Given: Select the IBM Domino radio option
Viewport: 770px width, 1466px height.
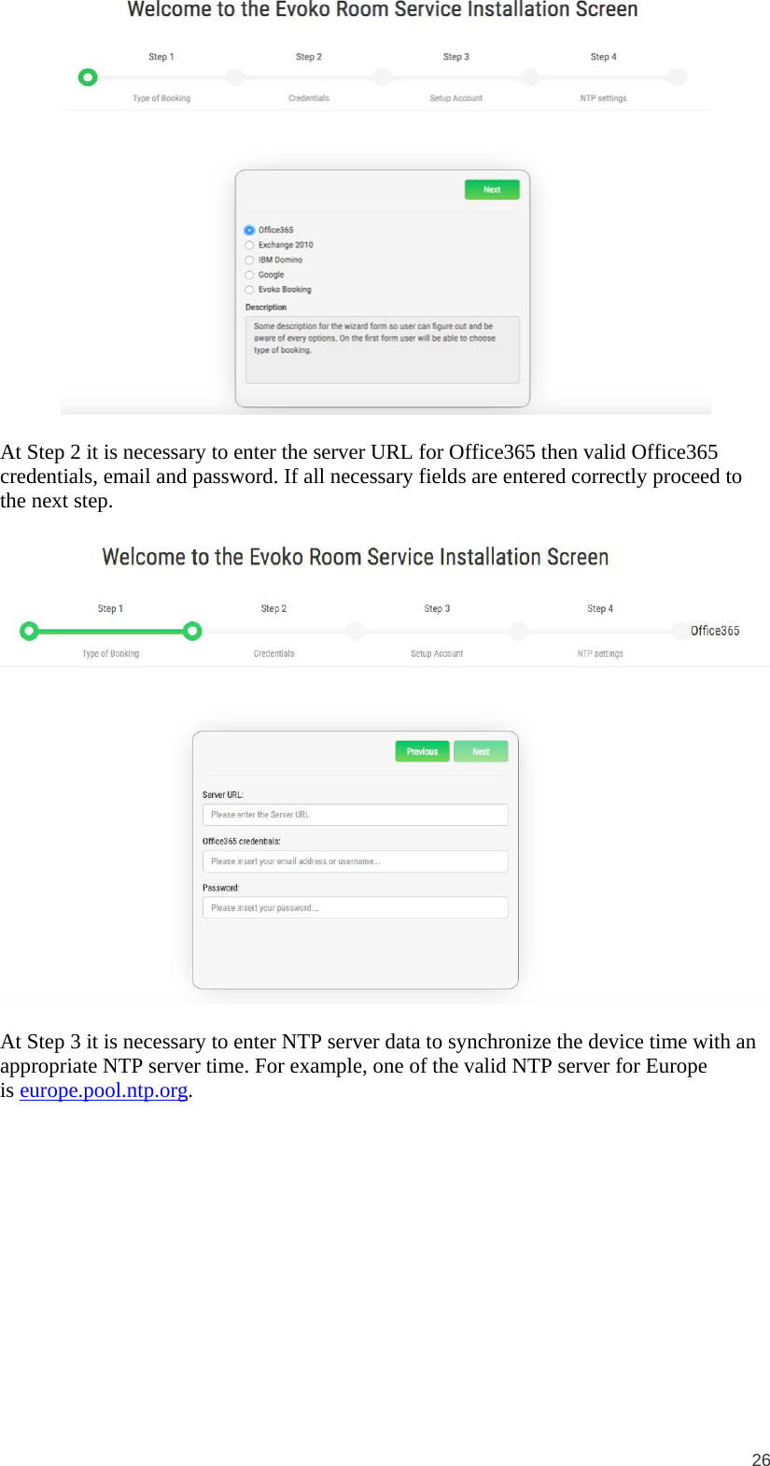Looking at the screenshot, I should click(248, 260).
